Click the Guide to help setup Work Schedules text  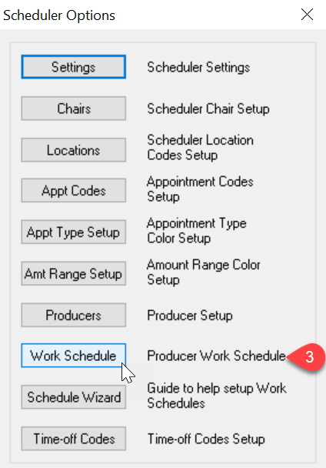coord(217,396)
